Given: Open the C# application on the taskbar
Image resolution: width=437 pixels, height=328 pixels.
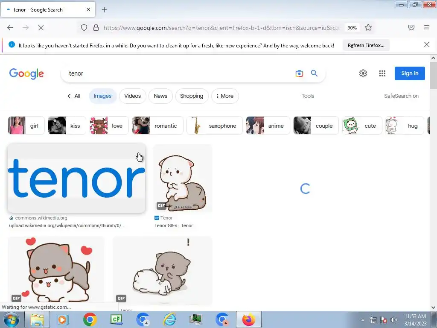Looking at the screenshot, I should [116, 319].
